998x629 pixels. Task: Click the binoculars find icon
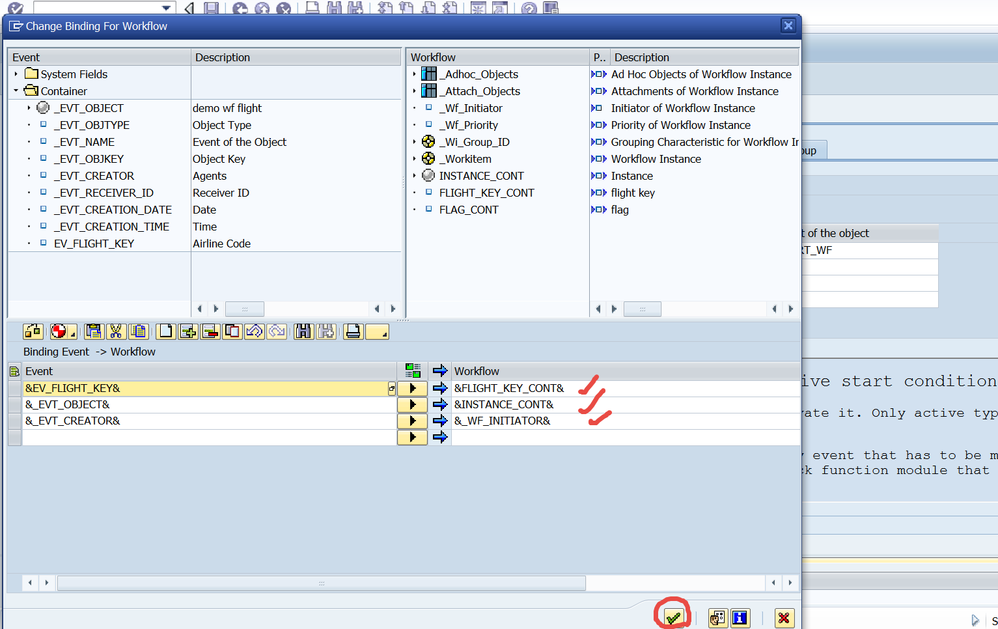[x=303, y=331]
